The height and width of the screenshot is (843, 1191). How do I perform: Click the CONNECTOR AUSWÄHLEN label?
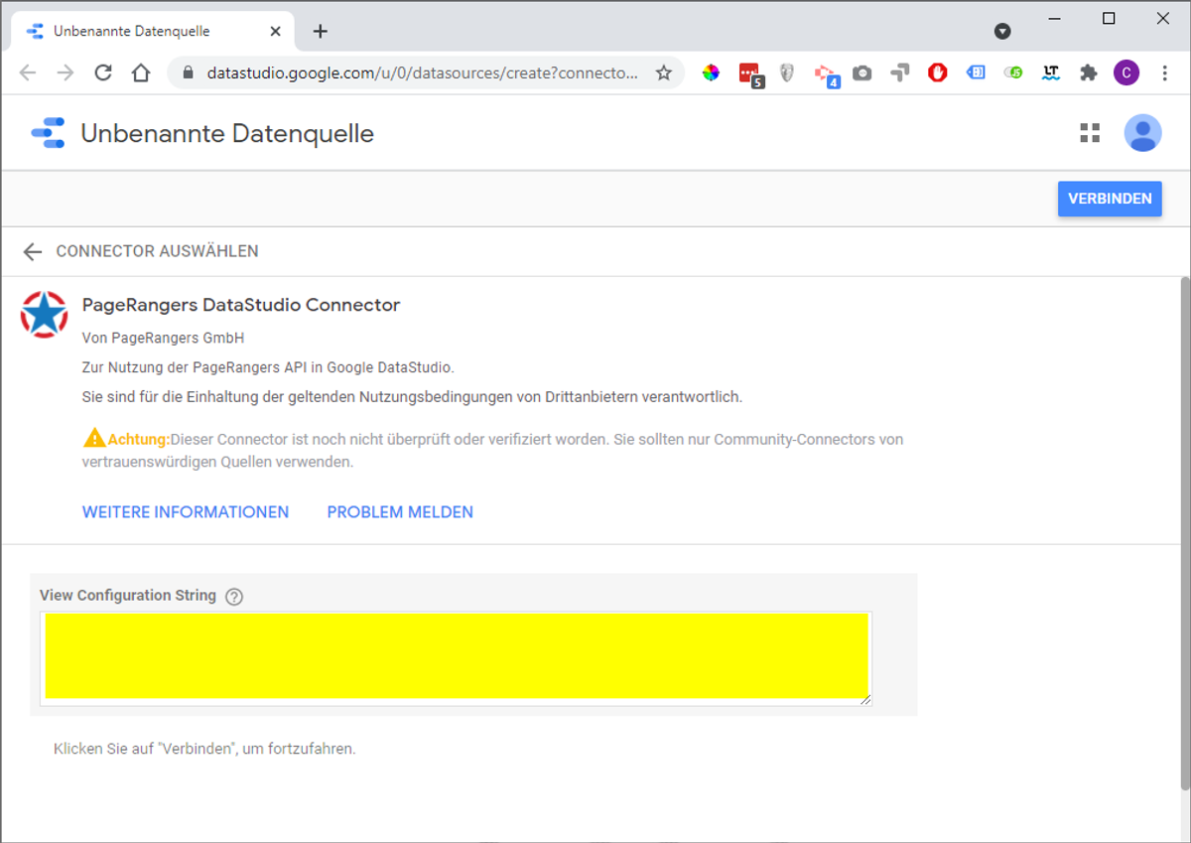pos(157,251)
